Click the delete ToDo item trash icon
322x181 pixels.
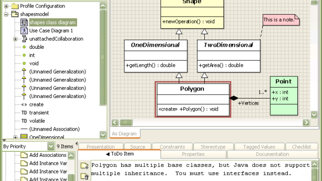click(85, 176)
